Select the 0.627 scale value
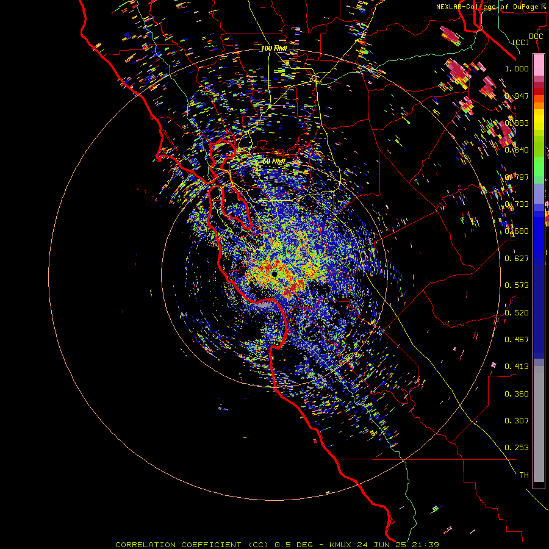549x549 pixels. 517,258
